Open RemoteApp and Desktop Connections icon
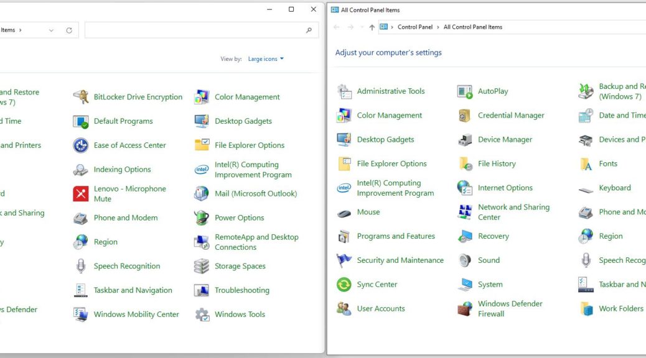The height and width of the screenshot is (358, 646). point(202,242)
